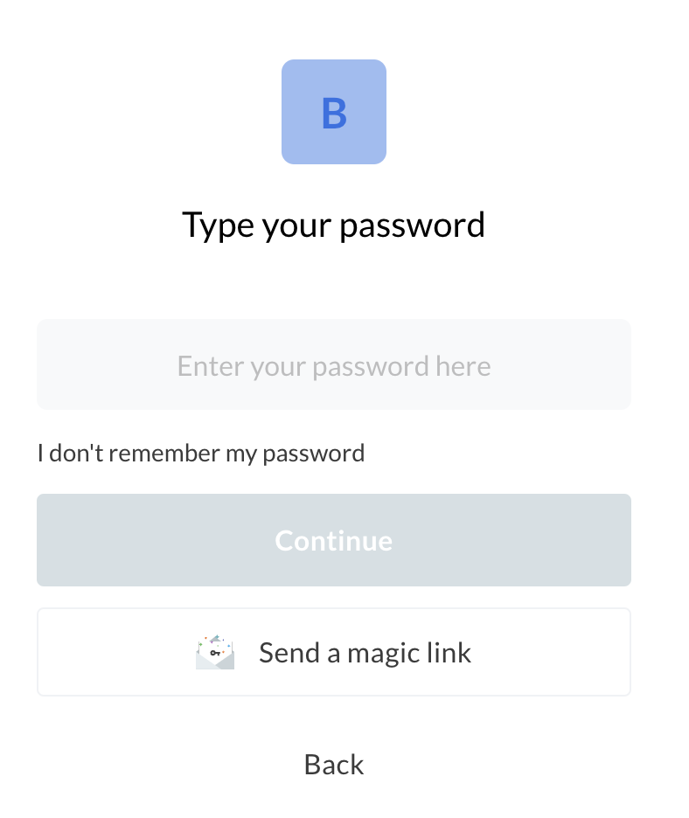
Task: Click the user account avatar square
Action: (333, 112)
